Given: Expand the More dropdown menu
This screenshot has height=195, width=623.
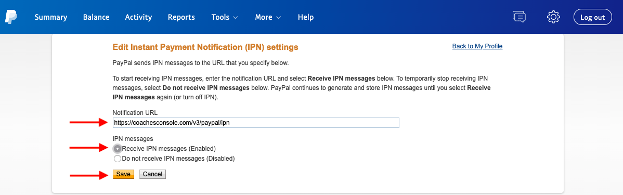Looking at the screenshot, I should [268, 17].
